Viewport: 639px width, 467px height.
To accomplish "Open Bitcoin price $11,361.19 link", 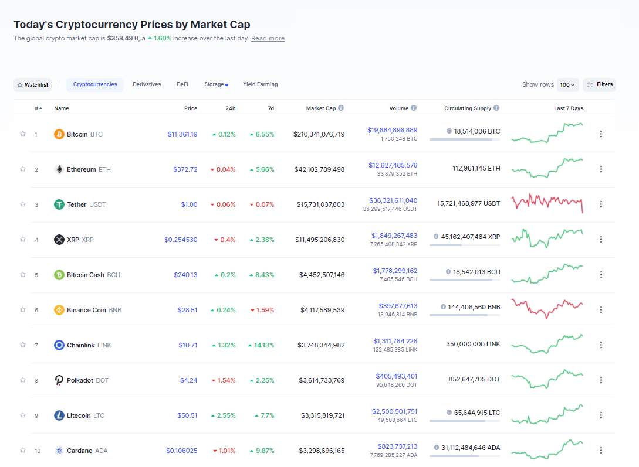I will point(182,134).
